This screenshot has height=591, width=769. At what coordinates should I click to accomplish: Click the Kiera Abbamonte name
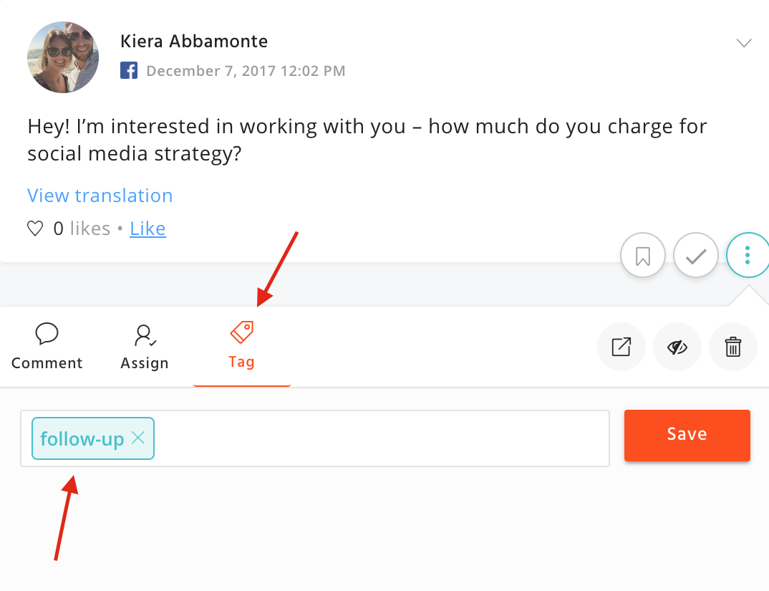(194, 42)
